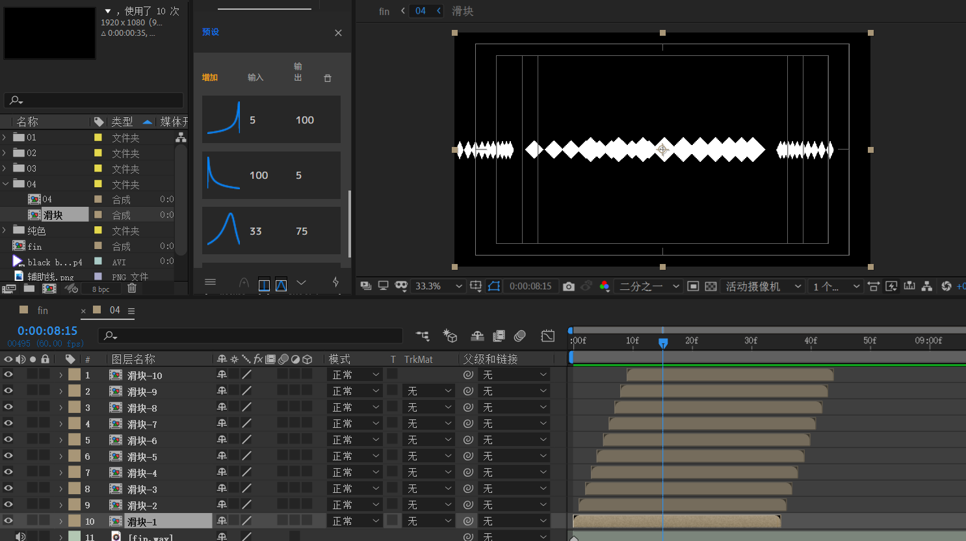Click the 3D glasses VR icon
Image resolution: width=966 pixels, height=541 pixels.
click(401, 286)
